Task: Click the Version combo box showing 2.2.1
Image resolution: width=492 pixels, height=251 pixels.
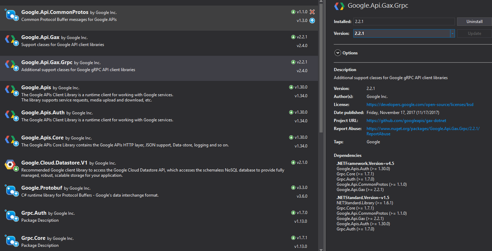Action: [404, 33]
